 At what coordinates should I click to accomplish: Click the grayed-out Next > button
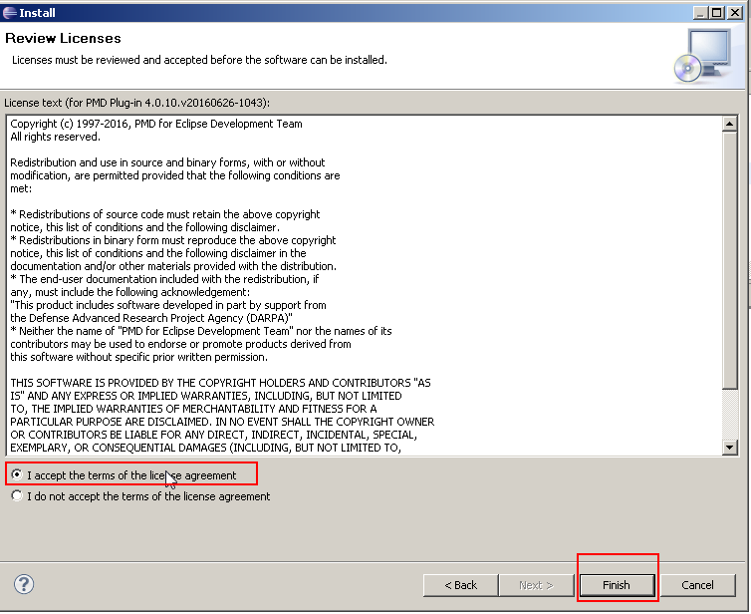point(536,585)
